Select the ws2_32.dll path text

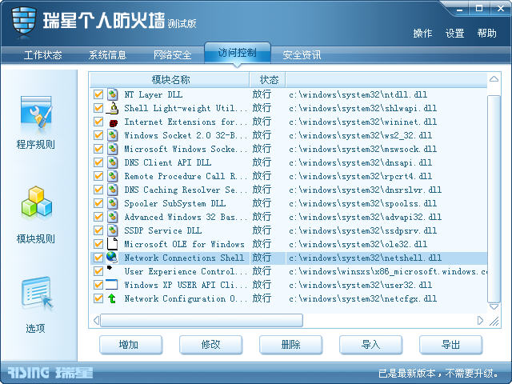[360, 135]
